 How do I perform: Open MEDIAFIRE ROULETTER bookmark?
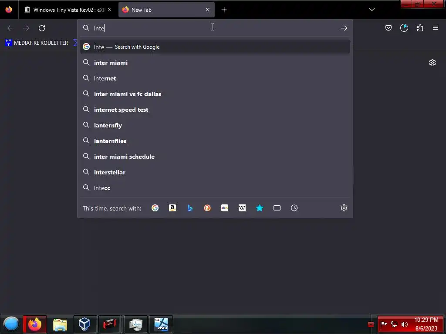pos(37,43)
